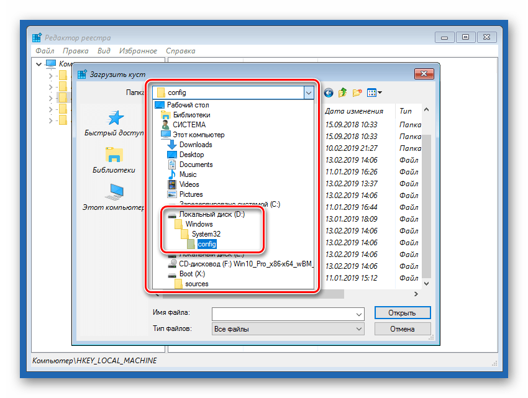Click the Открыть button
528x398 pixels.
click(403, 313)
